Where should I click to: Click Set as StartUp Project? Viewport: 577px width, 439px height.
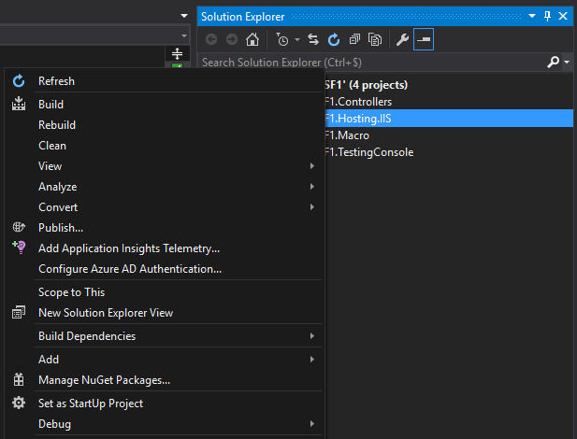coord(90,404)
